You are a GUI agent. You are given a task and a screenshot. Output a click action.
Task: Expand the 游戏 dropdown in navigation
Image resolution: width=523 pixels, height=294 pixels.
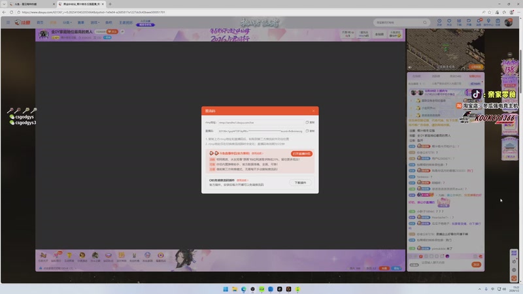95,22
